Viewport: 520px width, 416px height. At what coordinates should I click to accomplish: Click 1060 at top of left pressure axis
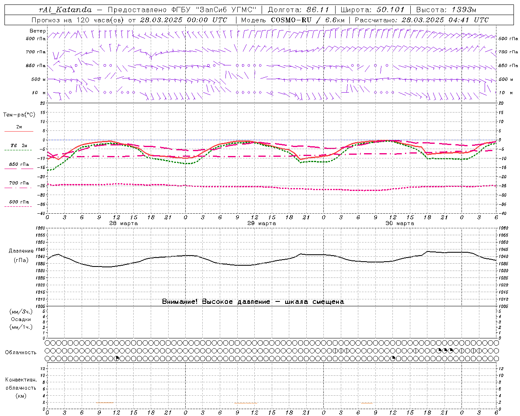[41, 228]
